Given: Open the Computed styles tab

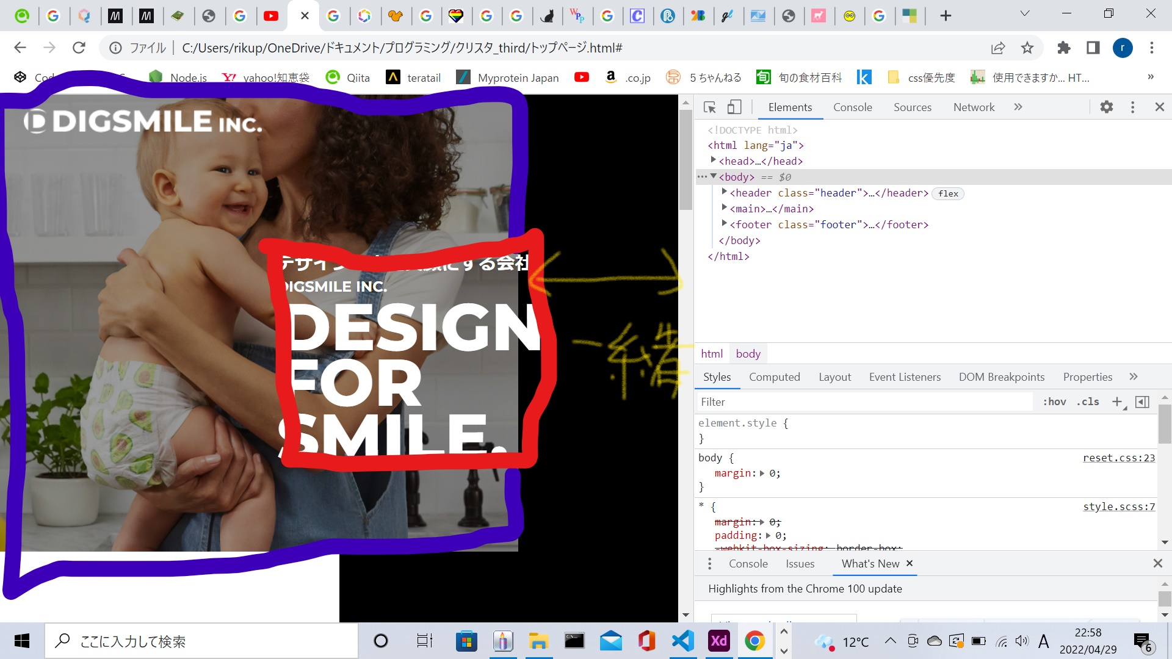Looking at the screenshot, I should click(x=774, y=377).
